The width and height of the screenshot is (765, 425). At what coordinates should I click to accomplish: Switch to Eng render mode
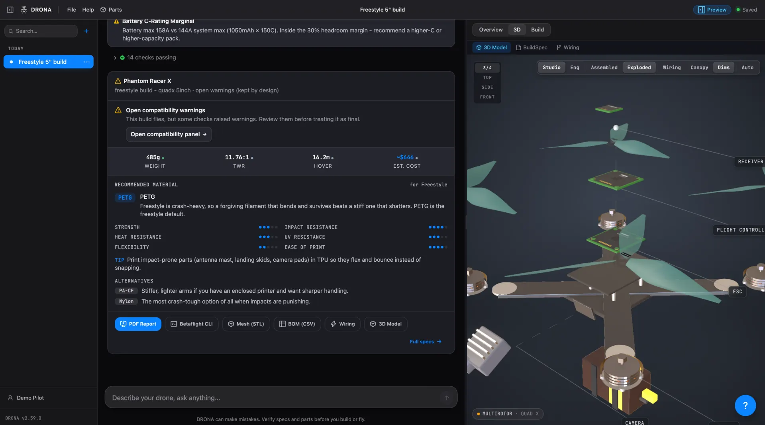pos(575,68)
